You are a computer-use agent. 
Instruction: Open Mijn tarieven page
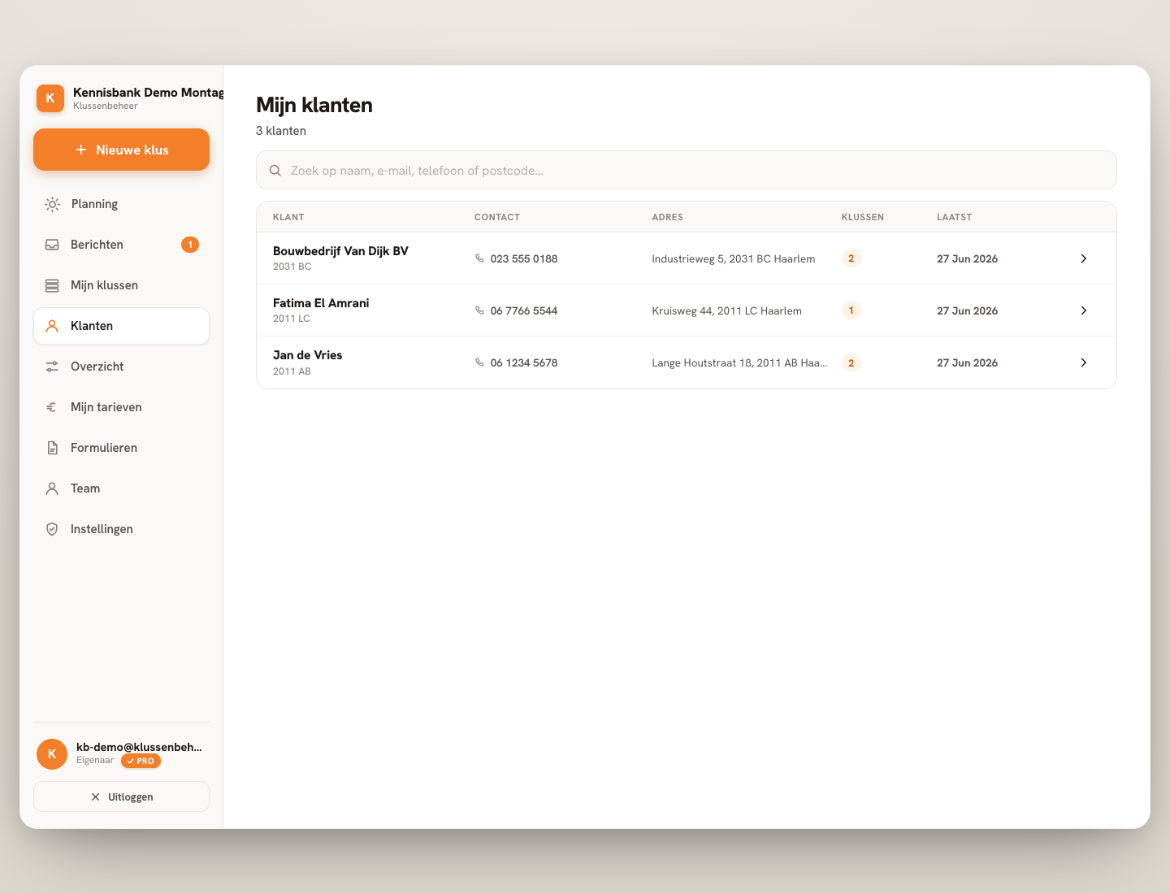tap(121, 407)
